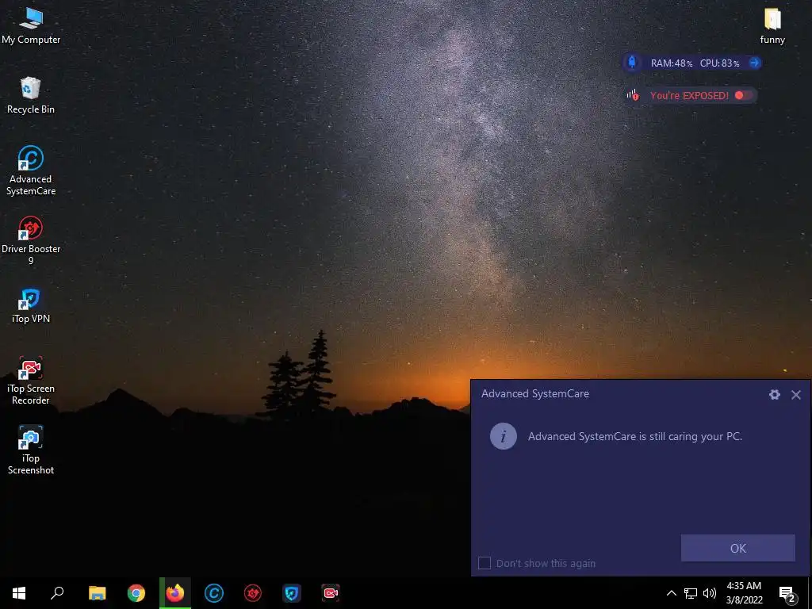Click the rocket boost icon in RAM widget
Image resolution: width=812 pixels, height=609 pixels.
click(632, 63)
